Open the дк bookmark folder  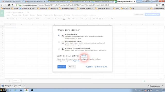[132, 8]
